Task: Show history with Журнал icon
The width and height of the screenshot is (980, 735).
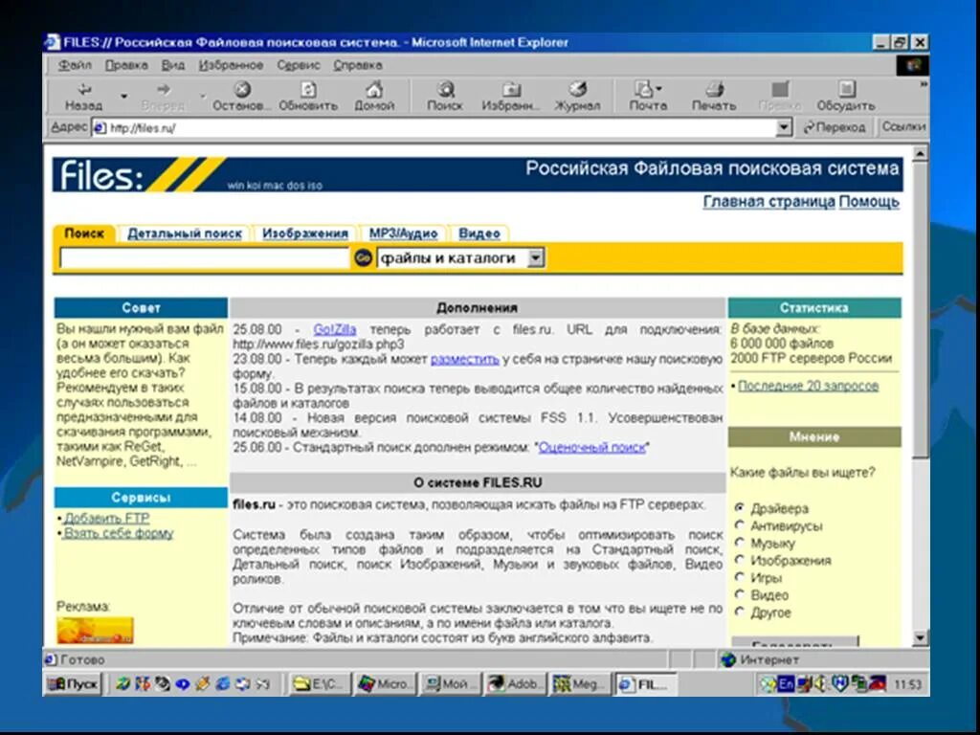Action: pos(577,89)
